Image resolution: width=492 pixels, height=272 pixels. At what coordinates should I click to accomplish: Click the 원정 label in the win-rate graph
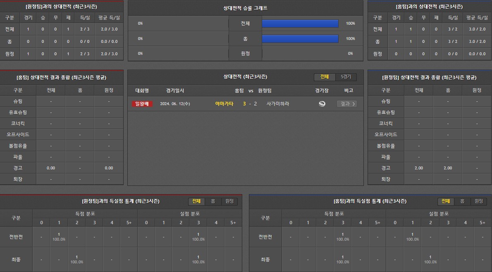[245, 54]
